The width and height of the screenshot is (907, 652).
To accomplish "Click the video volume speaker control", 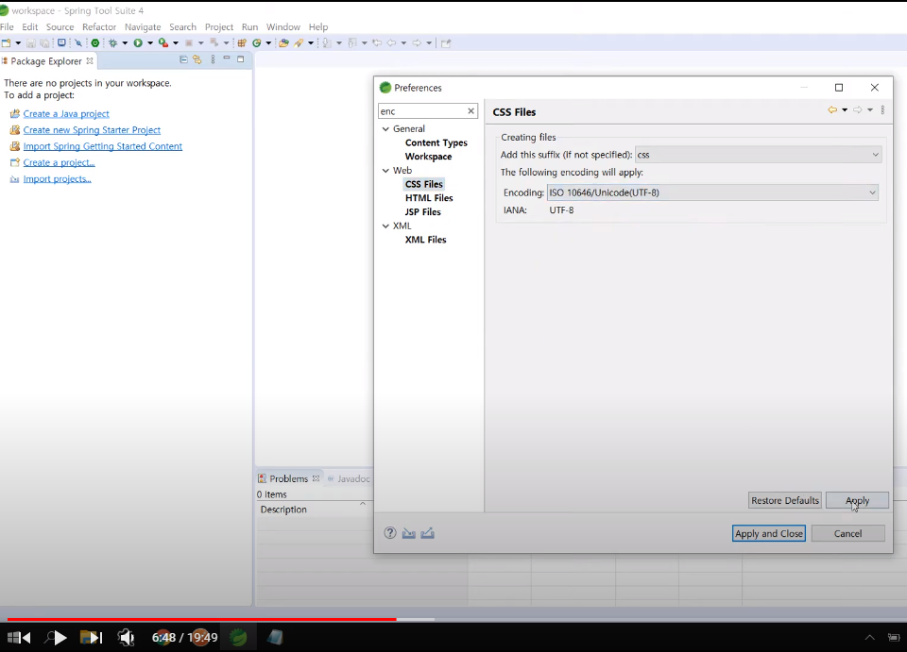I will (126, 638).
